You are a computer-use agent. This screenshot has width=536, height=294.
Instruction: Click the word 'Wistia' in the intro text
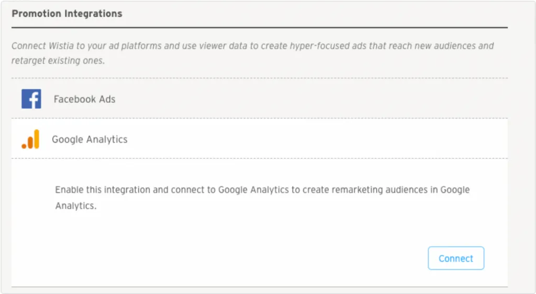(x=61, y=46)
